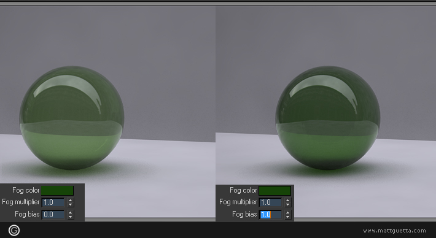Increase left Fog bias with up spinner arrow
The image size is (436, 238).
pyautogui.click(x=71, y=212)
